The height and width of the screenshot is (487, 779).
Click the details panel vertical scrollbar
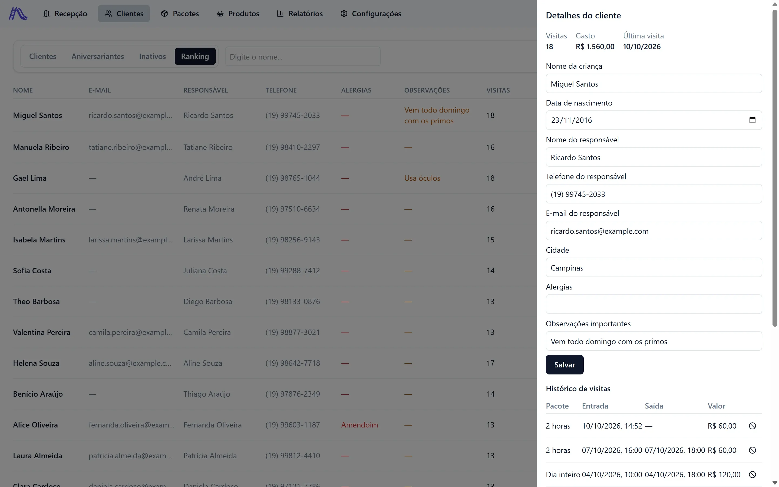(775, 168)
